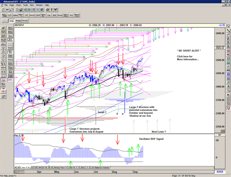Open the Tools menu
Screen dimensions: 231x177
(26, 5)
